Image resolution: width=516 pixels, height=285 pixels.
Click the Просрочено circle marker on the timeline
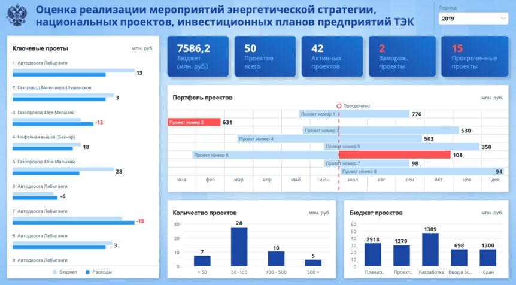[339, 106]
